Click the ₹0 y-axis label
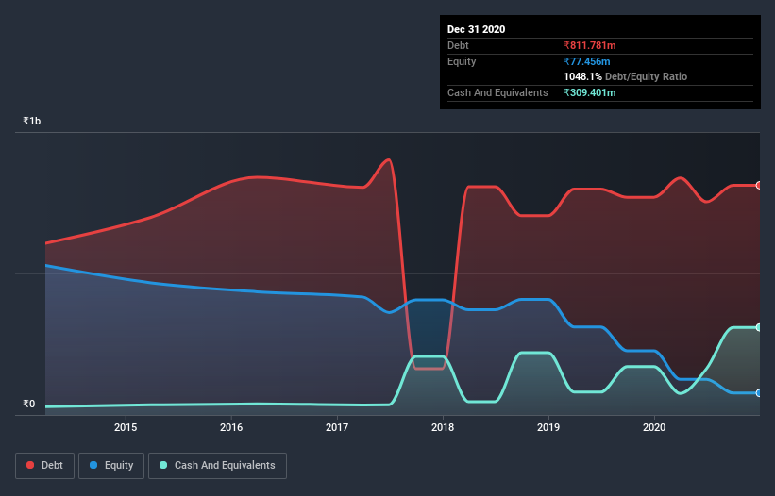 [29, 404]
